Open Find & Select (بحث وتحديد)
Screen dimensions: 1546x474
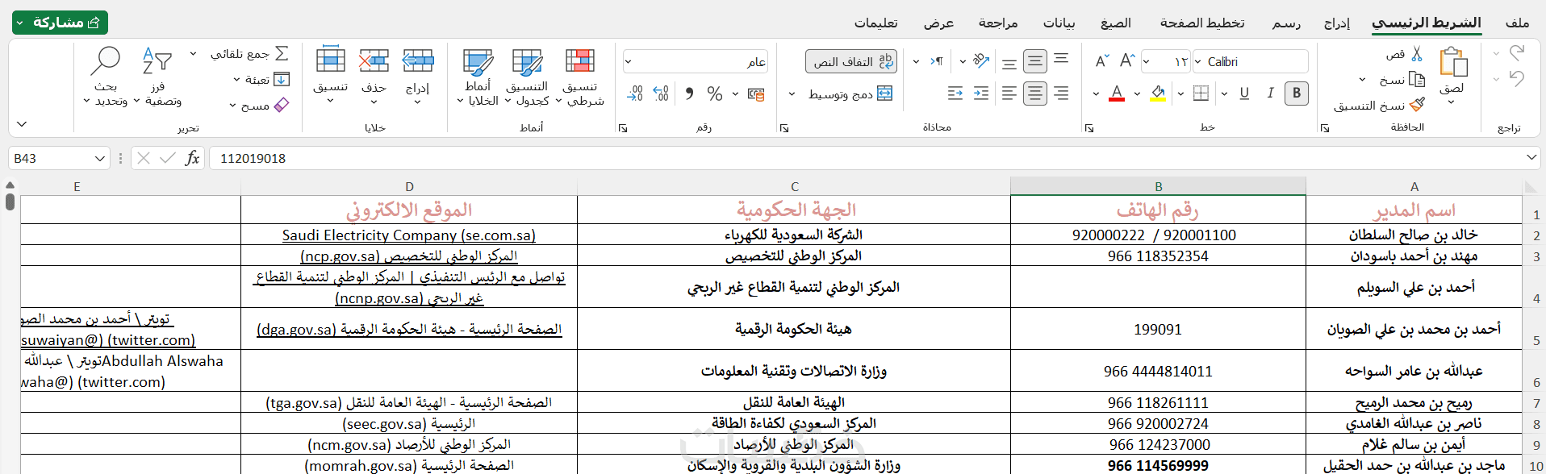pyautogui.click(x=106, y=77)
